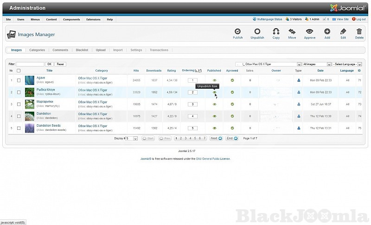Switch to the Categories tab
The height and width of the screenshot is (225, 371).
pyautogui.click(x=37, y=50)
